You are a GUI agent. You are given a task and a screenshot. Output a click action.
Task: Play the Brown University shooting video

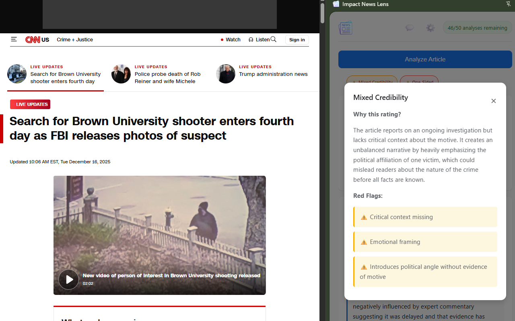69,279
